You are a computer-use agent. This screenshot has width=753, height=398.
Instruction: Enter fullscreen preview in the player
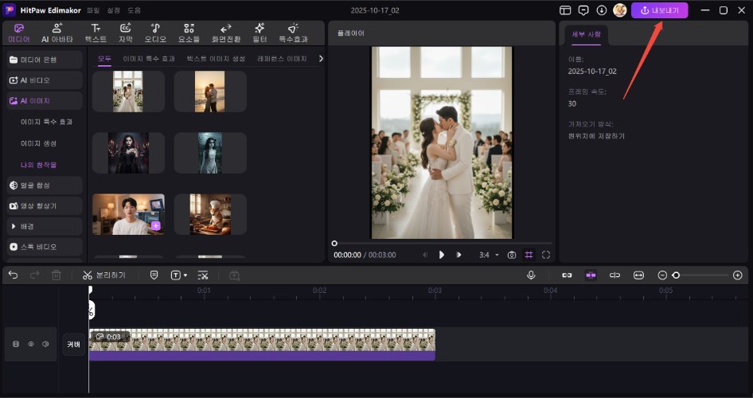[x=546, y=255]
